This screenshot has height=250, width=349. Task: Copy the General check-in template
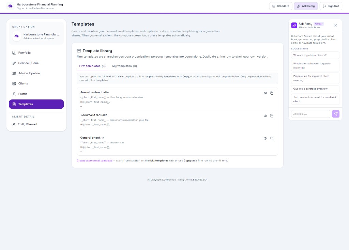click(x=272, y=138)
